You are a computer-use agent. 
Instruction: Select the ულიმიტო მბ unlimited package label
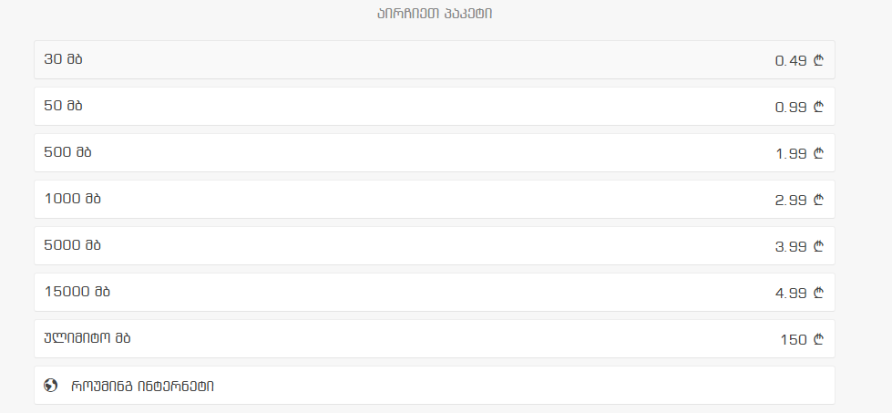[87, 338]
